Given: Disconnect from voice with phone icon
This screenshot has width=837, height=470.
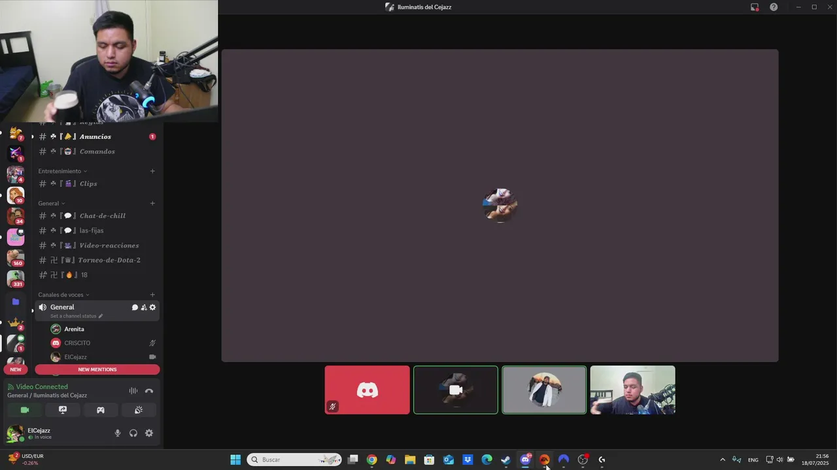Looking at the screenshot, I should point(149,391).
